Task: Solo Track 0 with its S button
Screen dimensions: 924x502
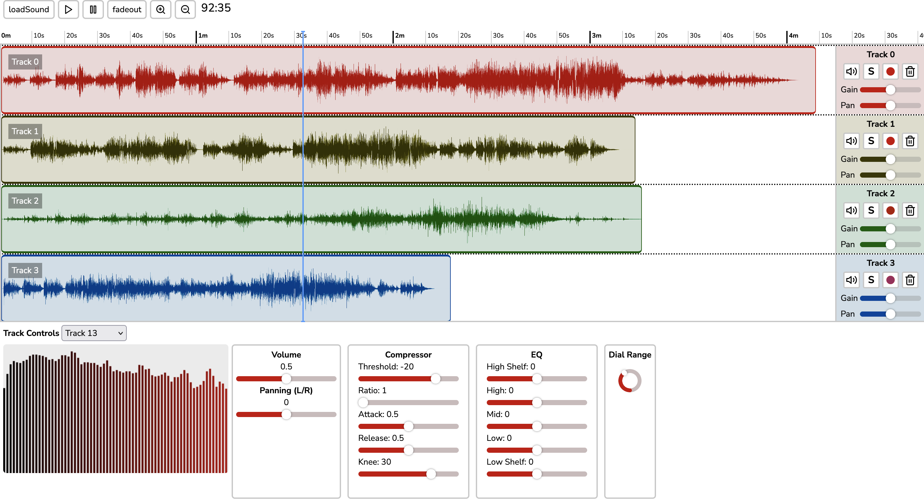Action: (x=871, y=71)
